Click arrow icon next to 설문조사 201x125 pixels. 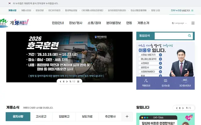[160, 67]
